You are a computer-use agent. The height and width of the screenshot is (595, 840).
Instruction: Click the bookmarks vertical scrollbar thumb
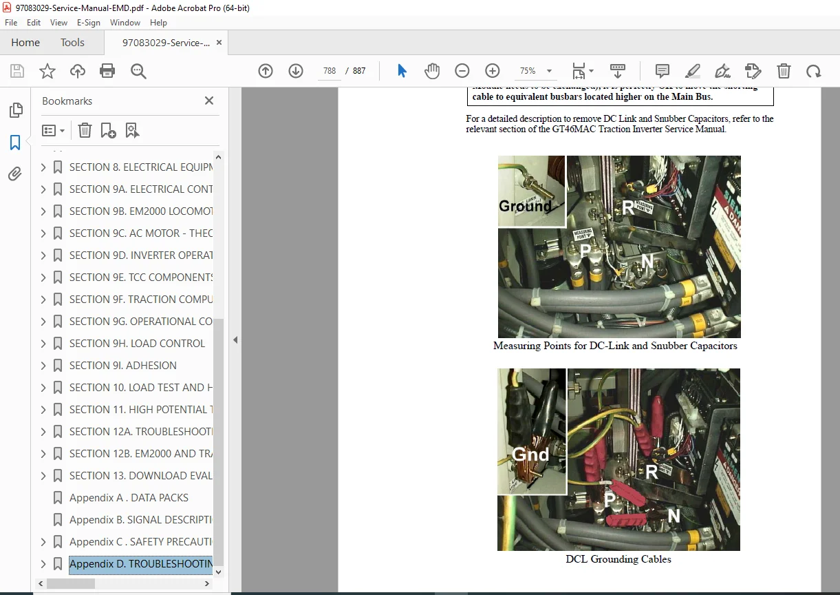pyautogui.click(x=219, y=442)
